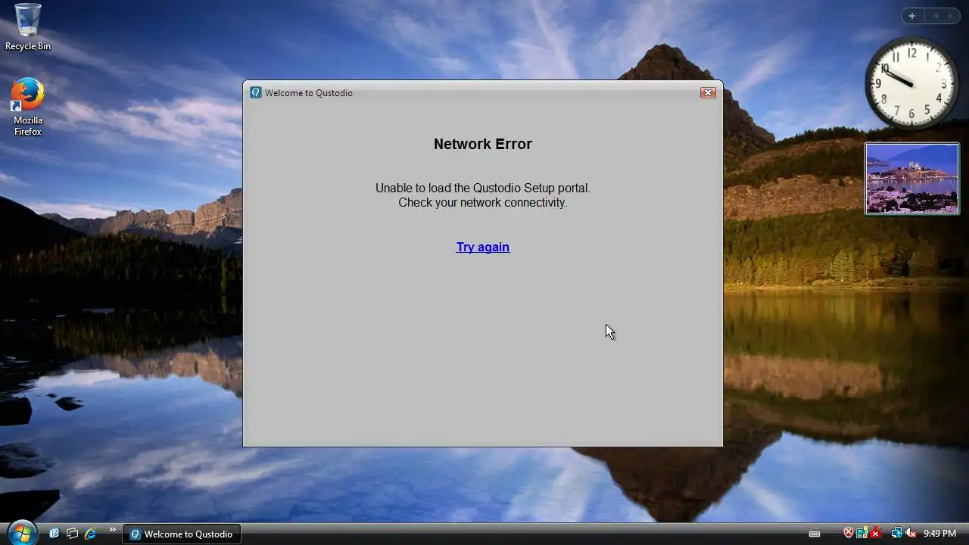This screenshot has height=545, width=969.
Task: Click the 'Unable to load the Qustodio Setup portal.' message
Action: tap(483, 188)
